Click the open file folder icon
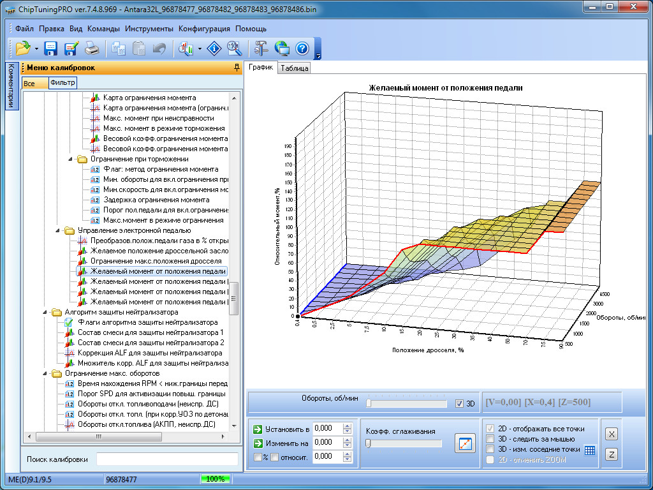 pyautogui.click(x=24, y=48)
